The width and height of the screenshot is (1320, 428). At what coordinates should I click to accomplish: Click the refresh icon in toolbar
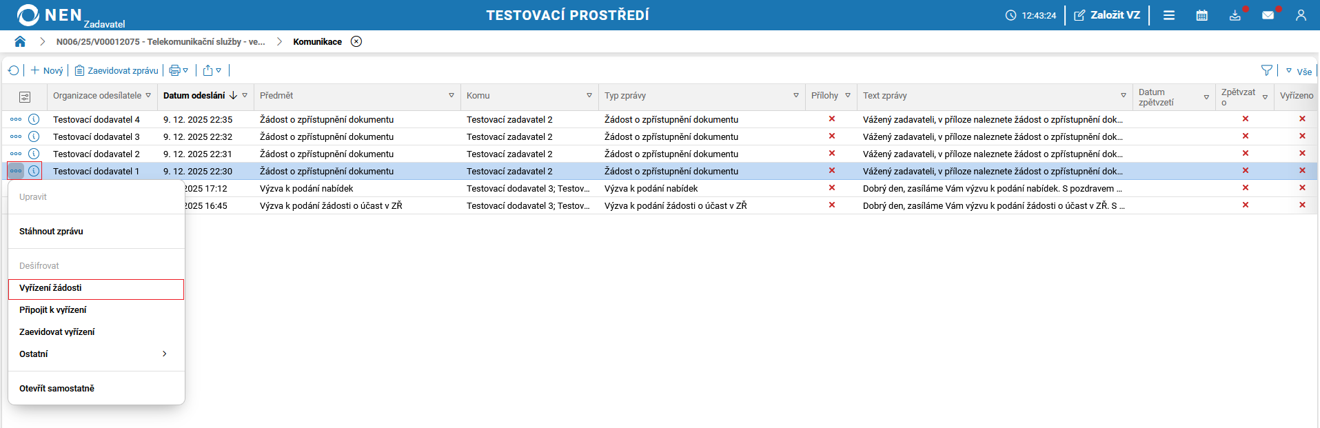click(x=13, y=70)
